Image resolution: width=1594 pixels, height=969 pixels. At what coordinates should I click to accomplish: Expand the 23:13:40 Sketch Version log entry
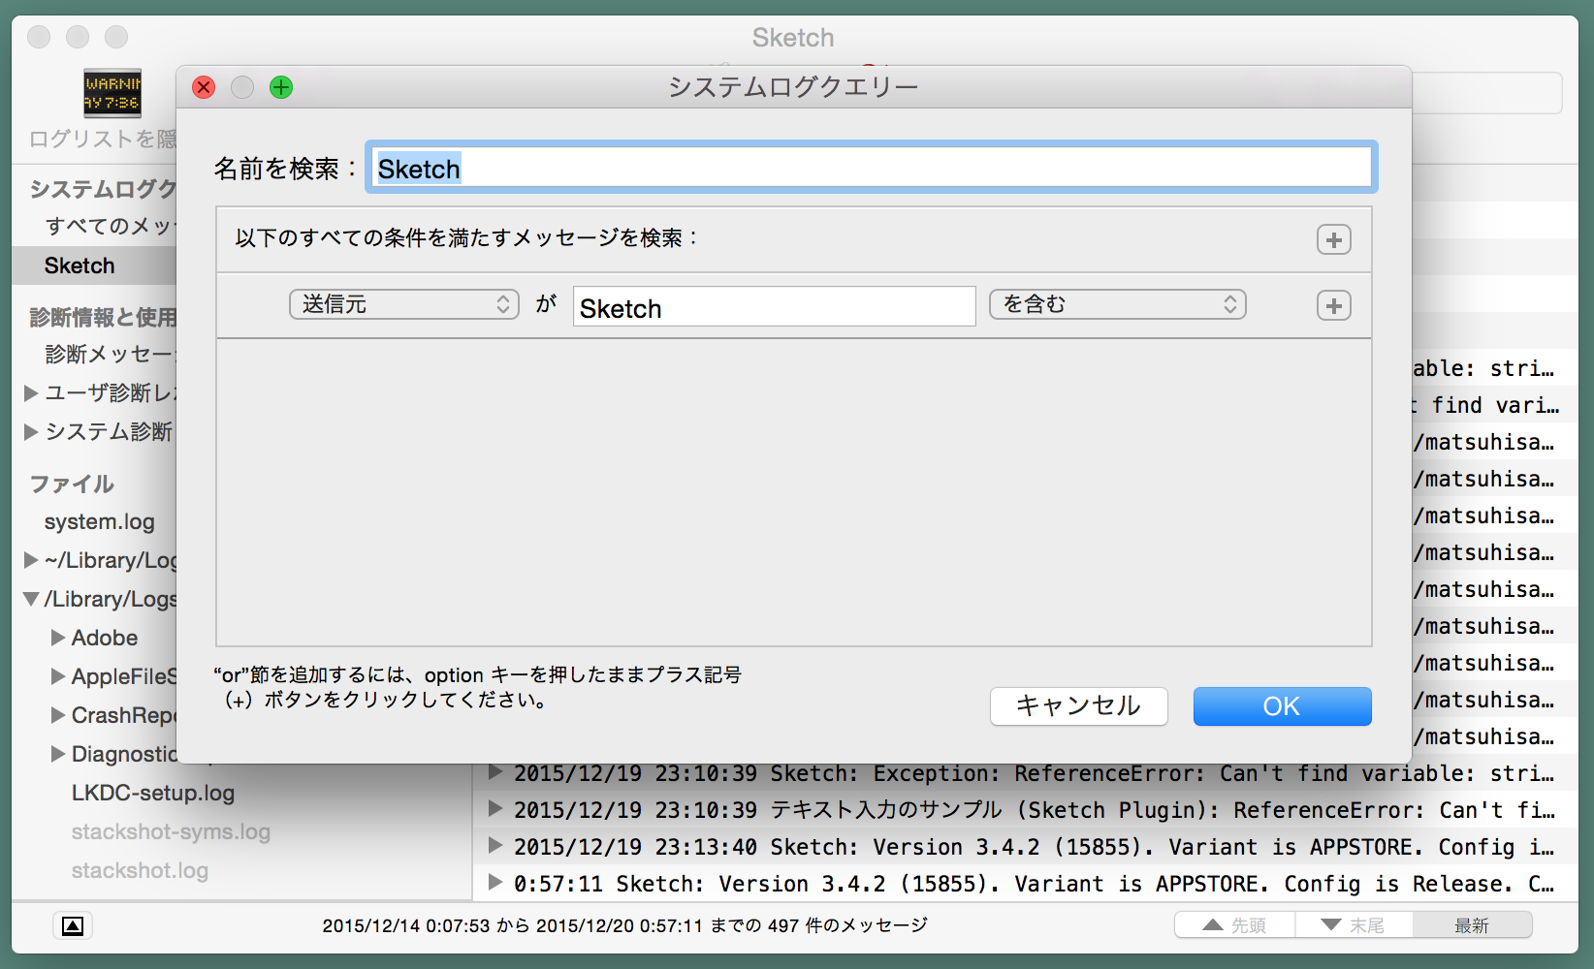(494, 845)
